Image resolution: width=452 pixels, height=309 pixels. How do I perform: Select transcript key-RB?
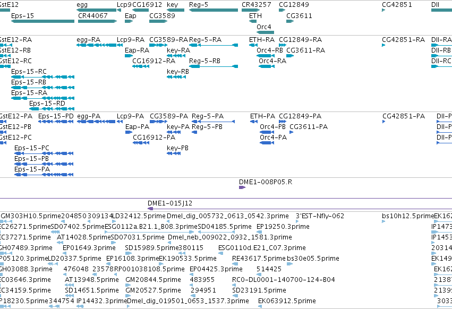point(176,77)
